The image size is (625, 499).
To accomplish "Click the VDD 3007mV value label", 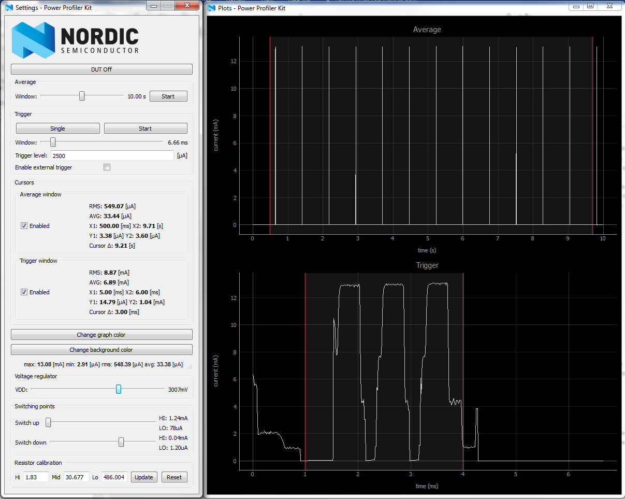I will (178, 390).
